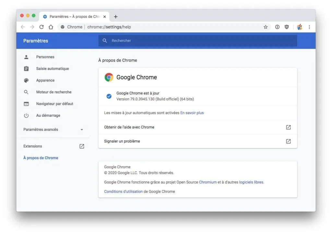Open the Extensions link in the sidebar
The width and height of the screenshot is (332, 235).
33,146
